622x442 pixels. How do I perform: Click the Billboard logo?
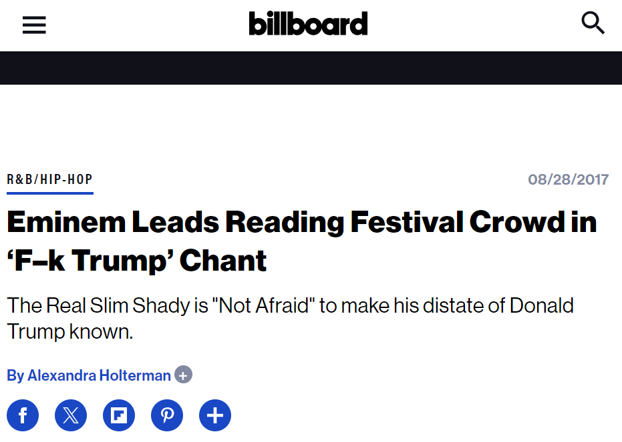(x=308, y=23)
